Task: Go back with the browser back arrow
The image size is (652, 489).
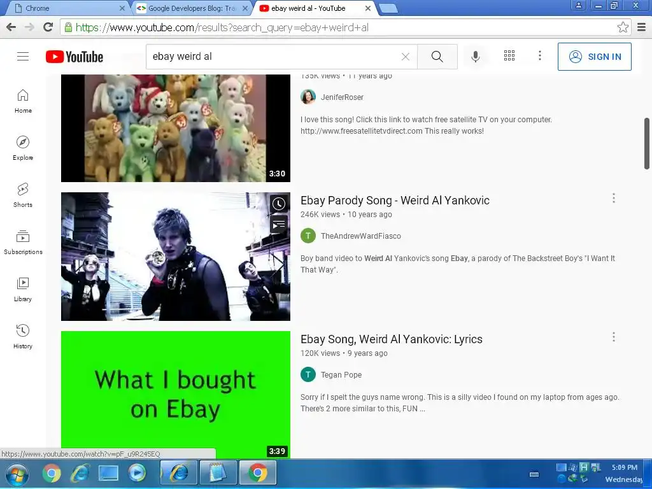Action: pos(11,27)
